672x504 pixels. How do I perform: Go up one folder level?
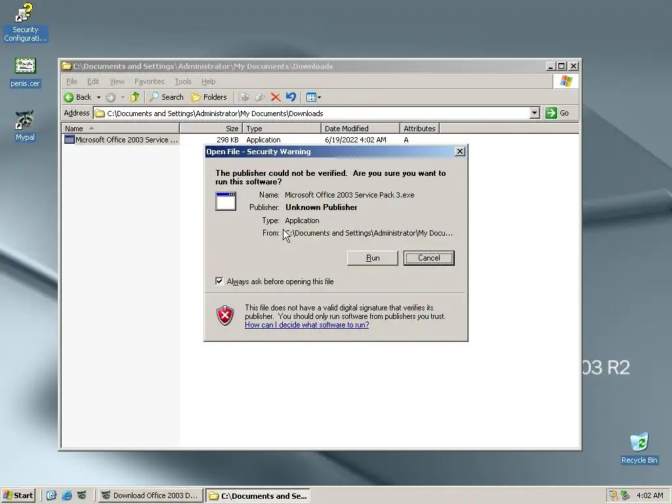click(x=135, y=97)
